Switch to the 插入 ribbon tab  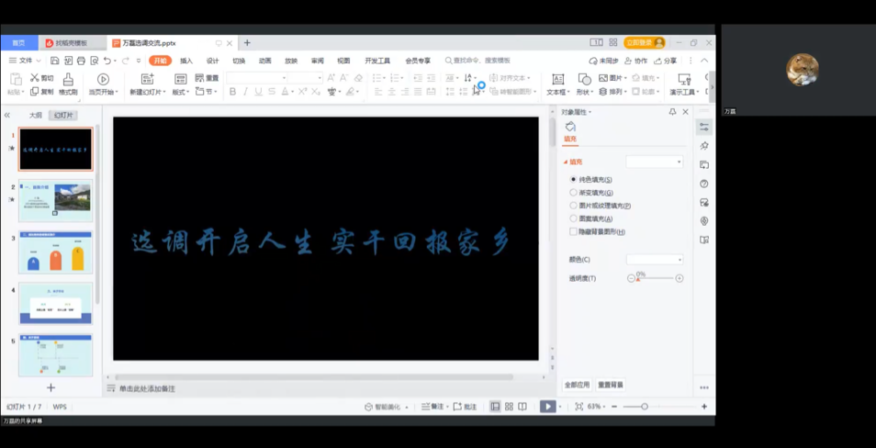click(186, 61)
